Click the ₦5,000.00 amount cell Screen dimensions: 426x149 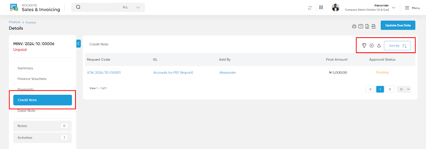(338, 73)
